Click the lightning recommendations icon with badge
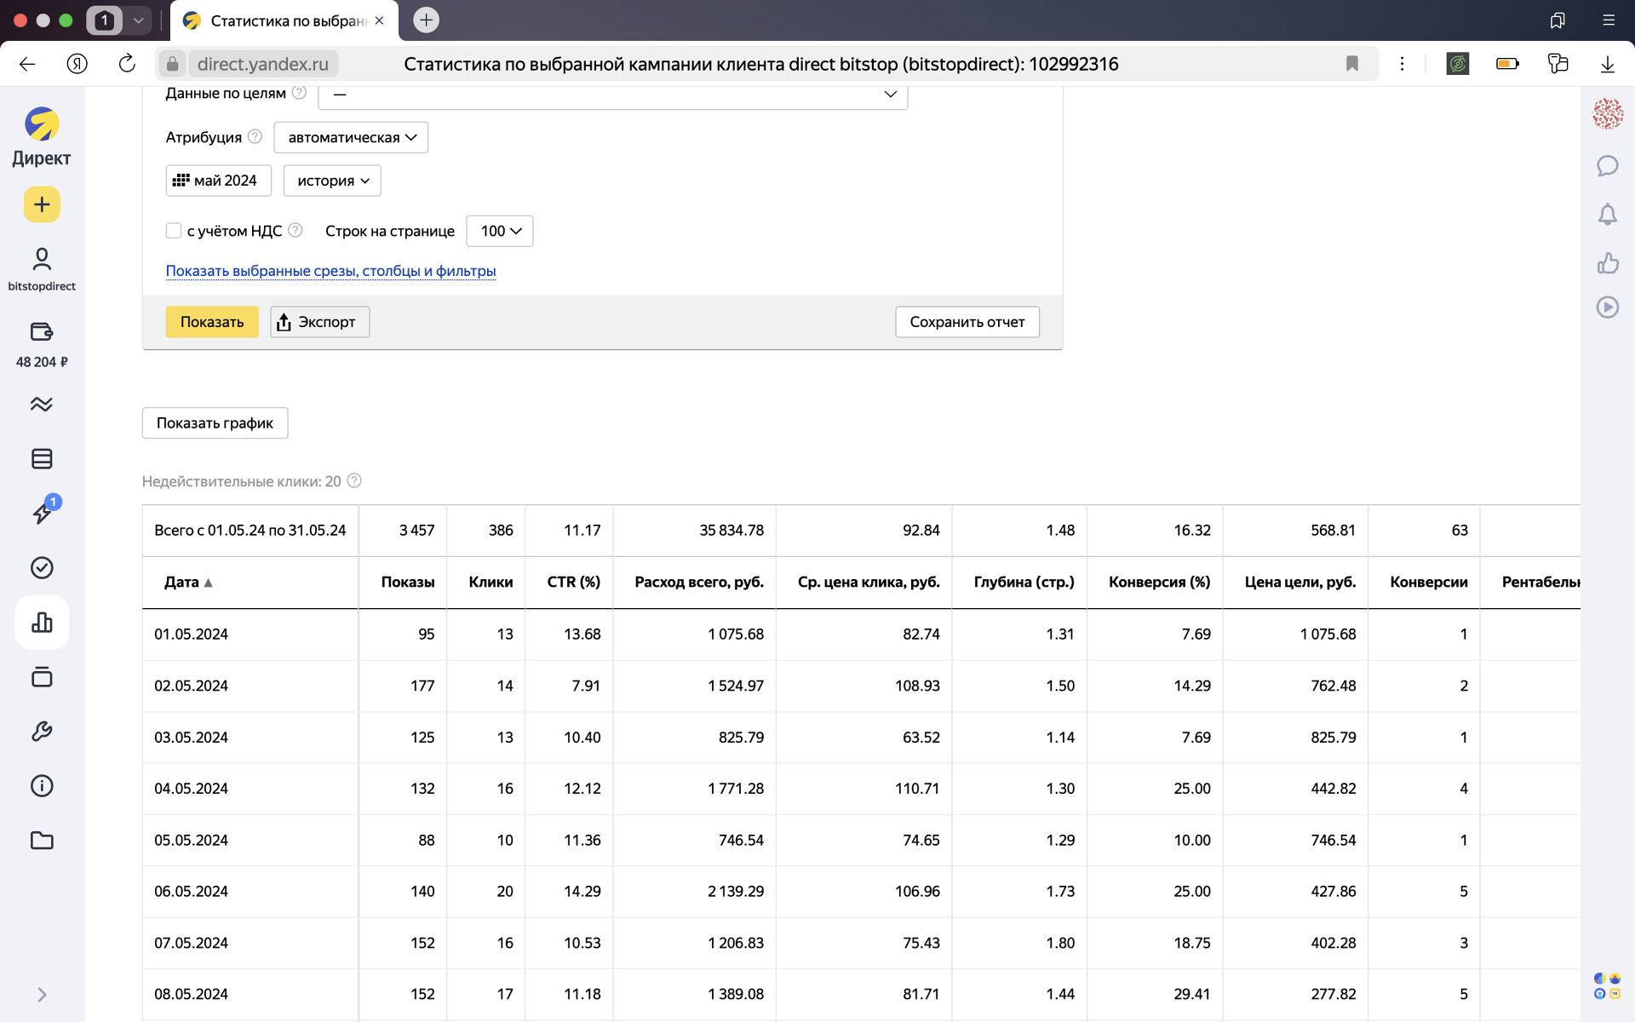Screen dimensions: 1635x1022 [42, 512]
